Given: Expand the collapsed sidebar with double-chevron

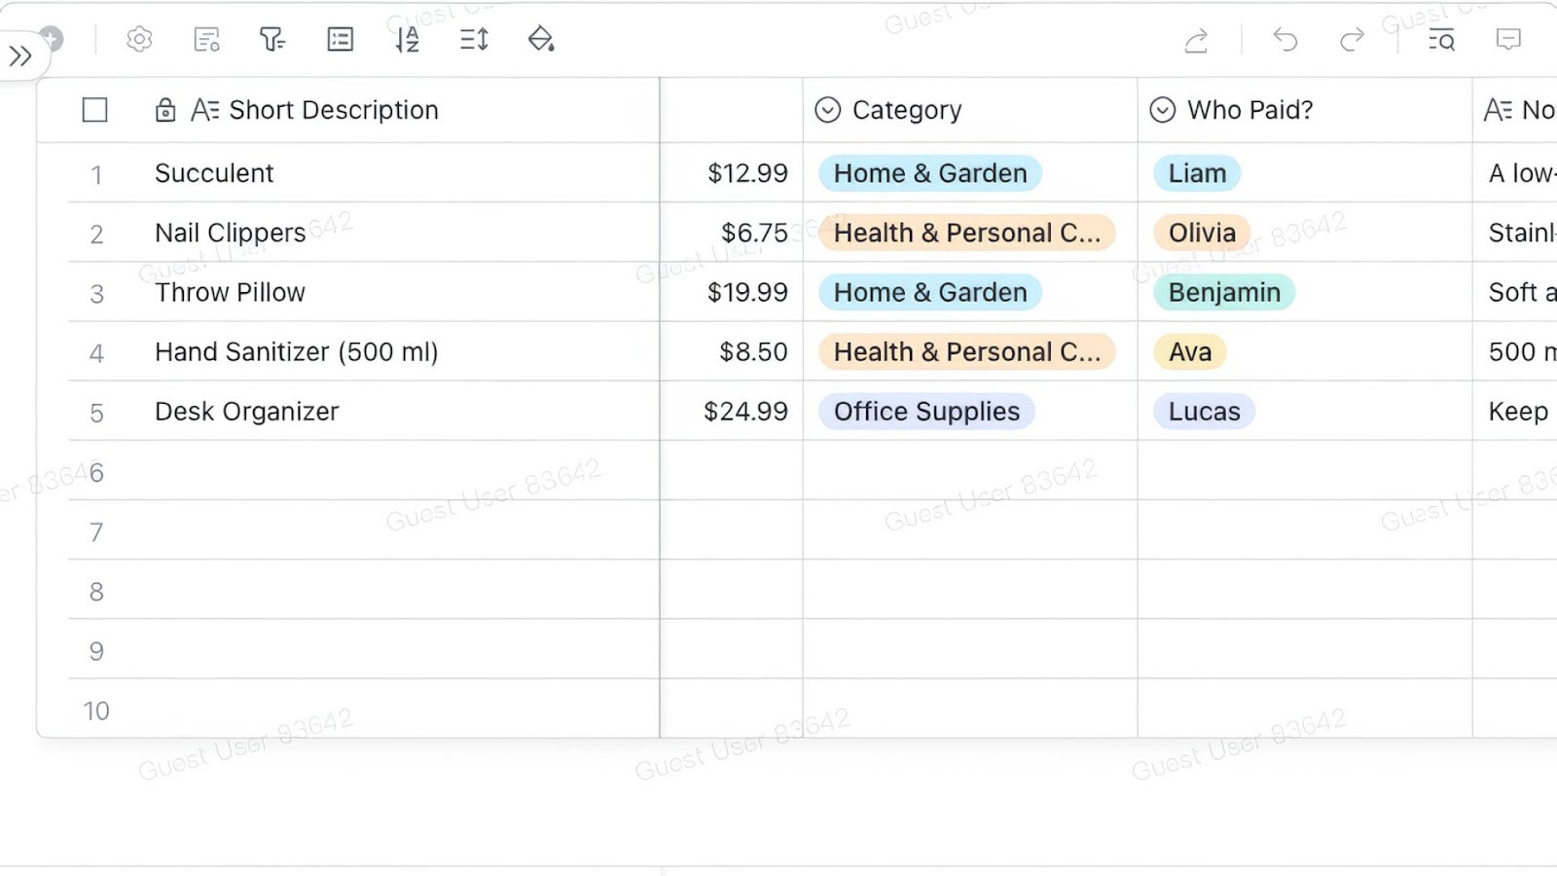Looking at the screenshot, I should (x=21, y=55).
